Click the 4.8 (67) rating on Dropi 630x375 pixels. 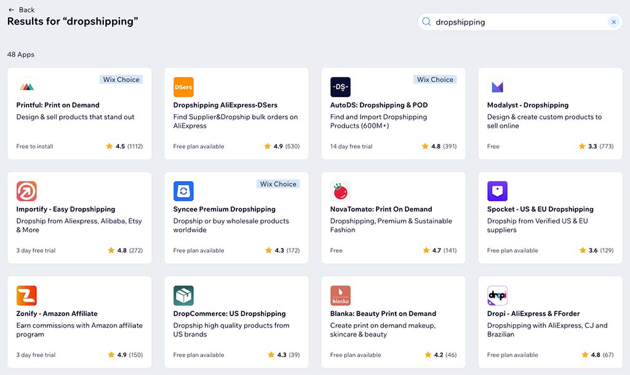597,355
